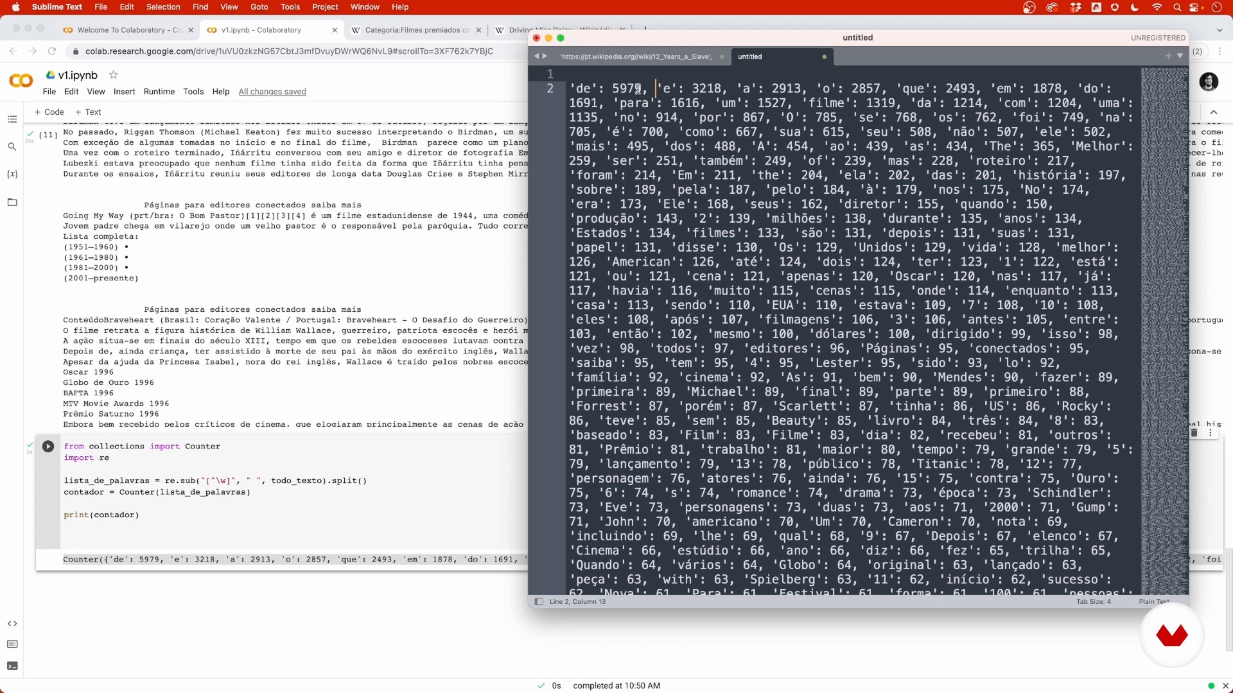Screen dimensions: 1233x693
Task: Add a new Text cell
Action: click(89, 112)
